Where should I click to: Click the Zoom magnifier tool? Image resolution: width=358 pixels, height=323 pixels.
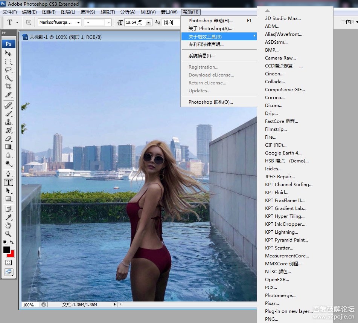coord(8,234)
